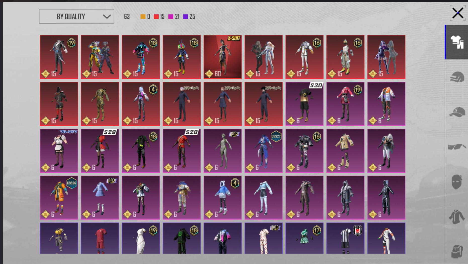Select the Besiktas striped jersey outfit

346,238
